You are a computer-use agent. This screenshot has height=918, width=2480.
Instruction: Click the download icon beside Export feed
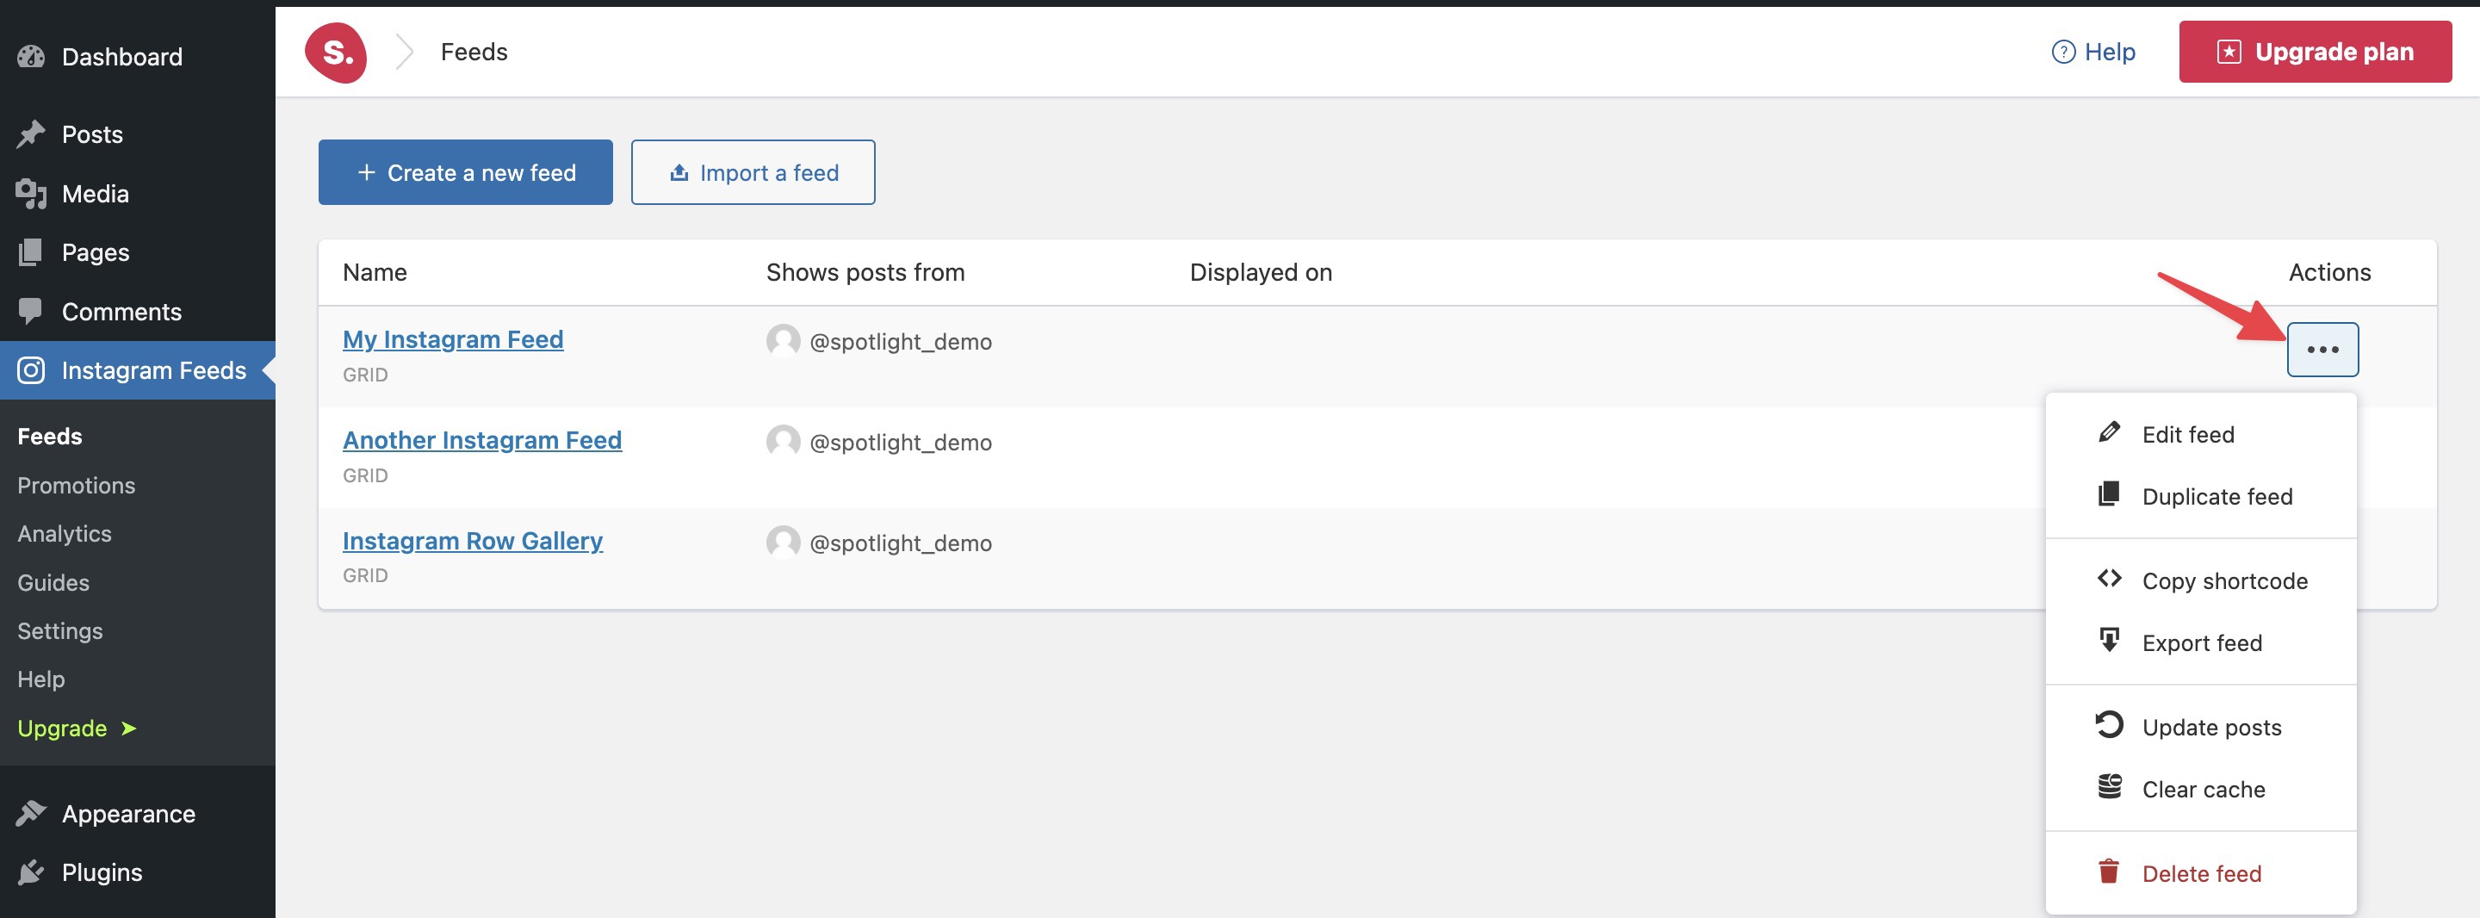[2108, 641]
